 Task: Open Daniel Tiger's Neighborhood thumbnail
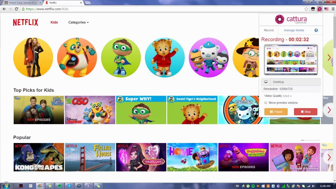pyautogui.click(x=192, y=110)
